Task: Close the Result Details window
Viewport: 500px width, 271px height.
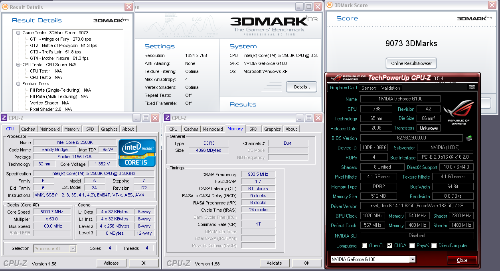Action: (128, 7)
